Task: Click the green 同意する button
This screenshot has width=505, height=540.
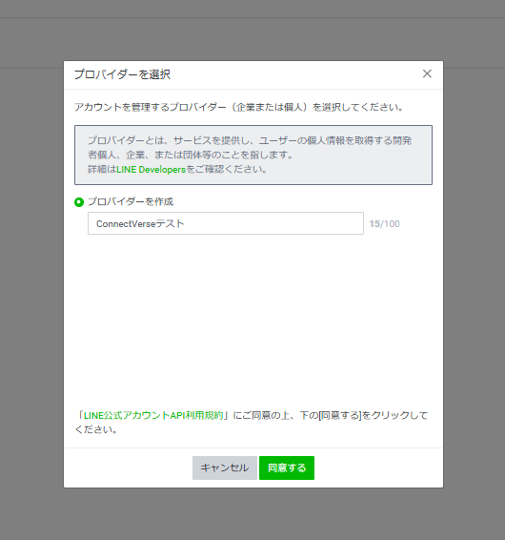Action: tap(287, 467)
